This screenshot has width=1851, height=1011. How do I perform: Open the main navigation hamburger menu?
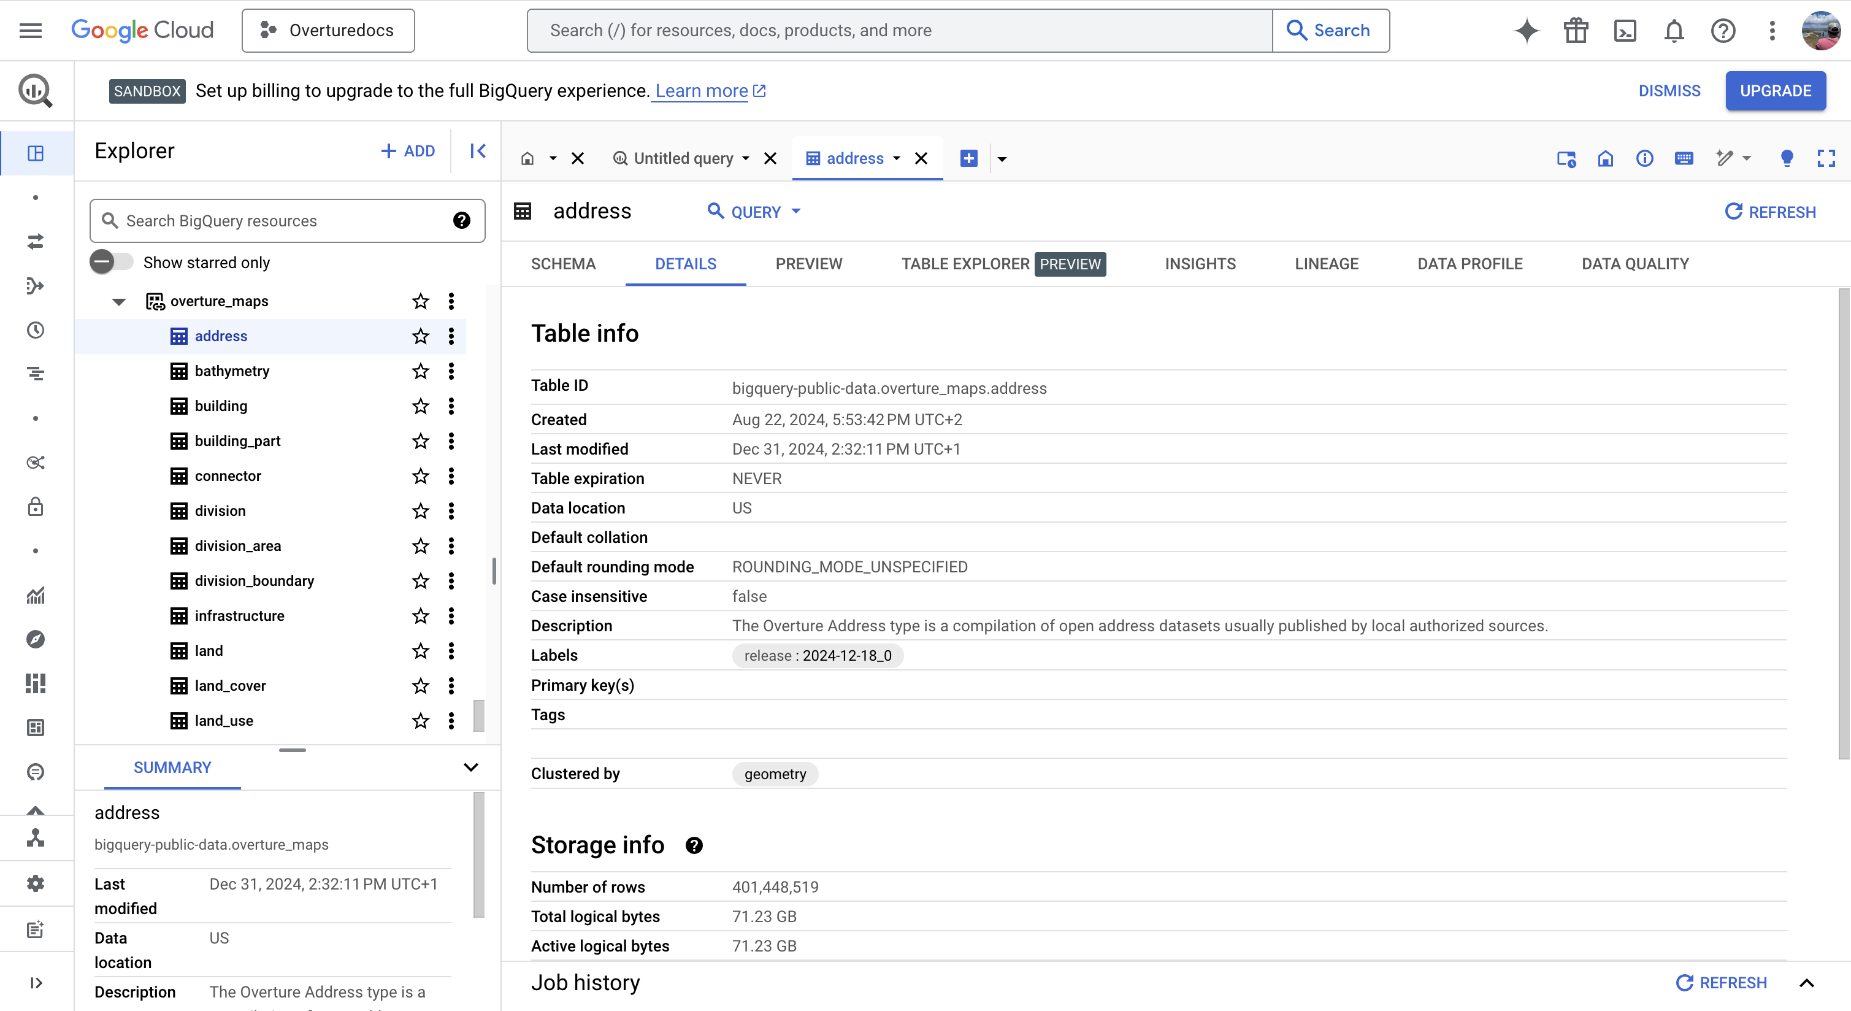coord(30,30)
